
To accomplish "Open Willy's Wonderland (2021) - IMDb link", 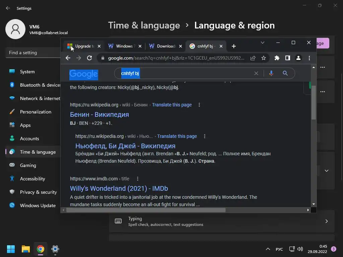I will tap(119, 188).
